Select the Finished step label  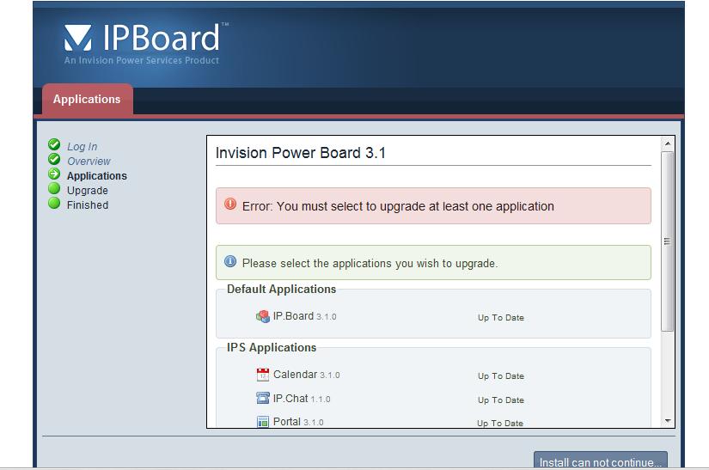pos(88,204)
